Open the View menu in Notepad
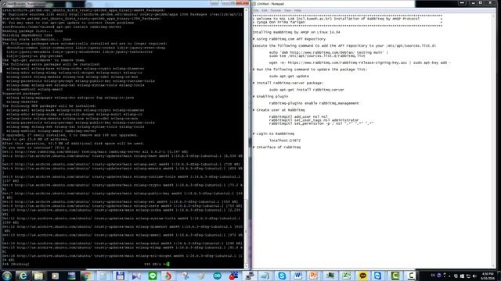This screenshot has width=501, height=281. [x=287, y=10]
